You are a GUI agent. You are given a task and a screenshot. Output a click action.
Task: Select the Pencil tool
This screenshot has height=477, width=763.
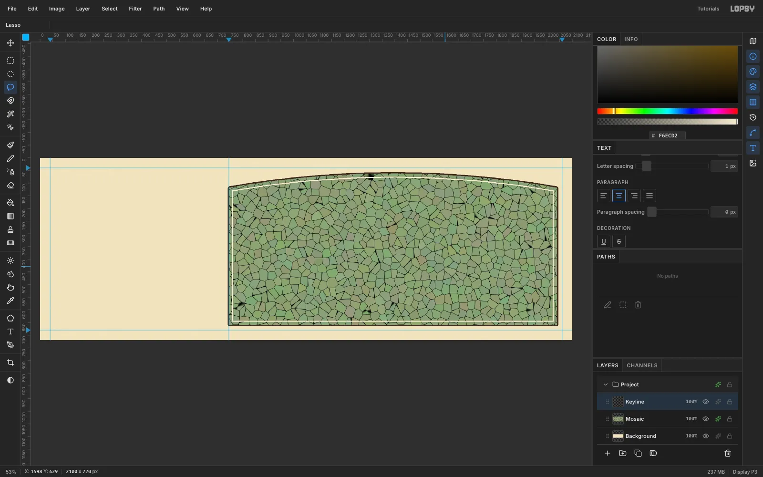10,158
